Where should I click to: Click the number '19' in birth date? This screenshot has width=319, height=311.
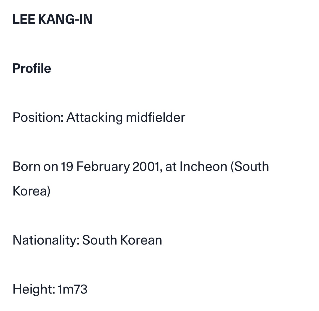67,166
